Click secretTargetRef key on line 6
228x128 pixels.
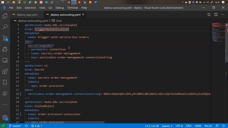tap(40, 45)
